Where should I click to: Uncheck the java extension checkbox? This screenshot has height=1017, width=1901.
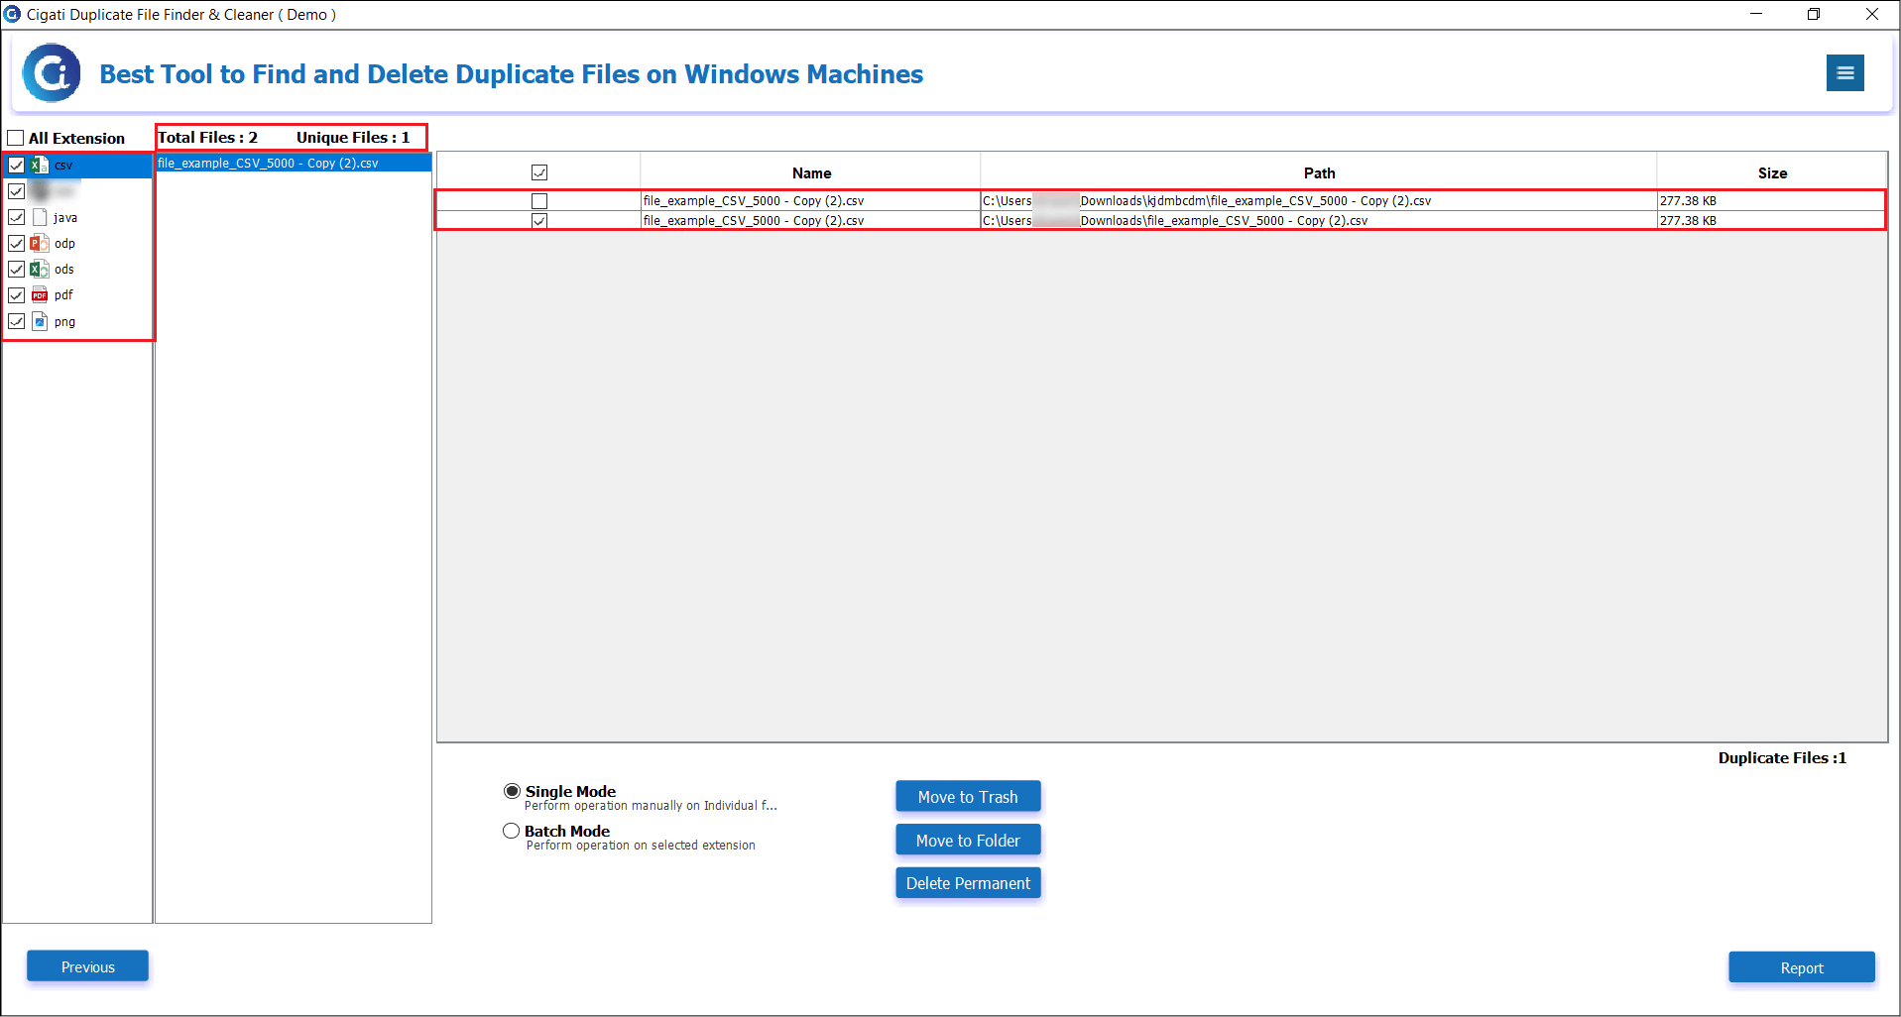(x=16, y=217)
